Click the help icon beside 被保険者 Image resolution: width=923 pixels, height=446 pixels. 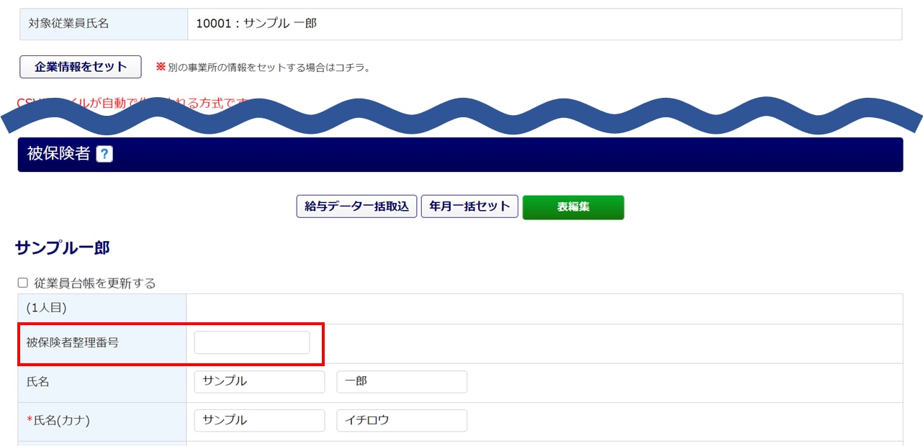pos(104,154)
